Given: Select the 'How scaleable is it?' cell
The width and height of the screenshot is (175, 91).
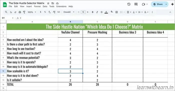Looking at the screenshot, I should 32,71.
